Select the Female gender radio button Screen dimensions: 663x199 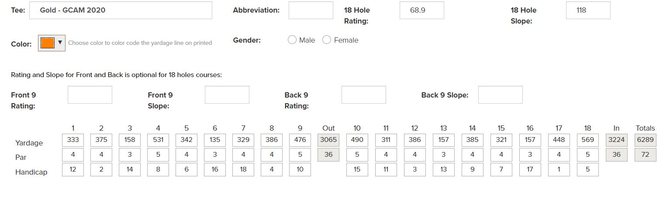pyautogui.click(x=327, y=40)
